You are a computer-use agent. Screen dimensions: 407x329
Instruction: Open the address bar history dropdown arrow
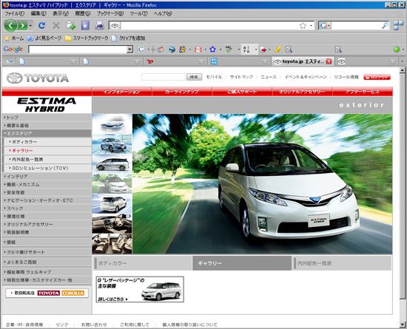click(x=311, y=25)
